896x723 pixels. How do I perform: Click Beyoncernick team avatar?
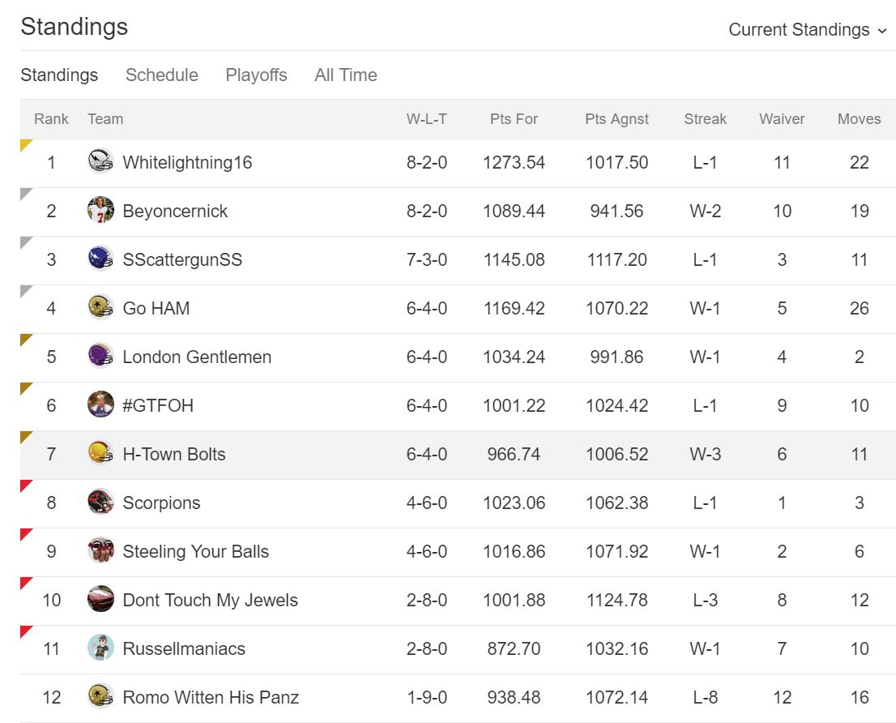100,211
